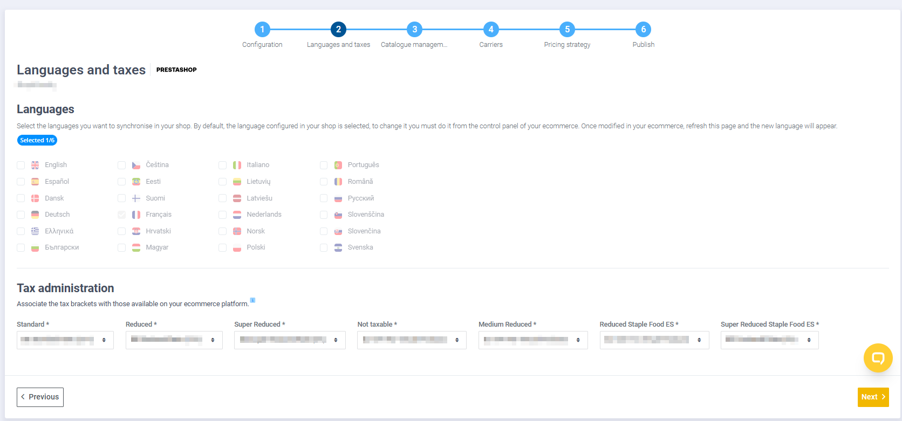Viewport: 902px width, 421px height.
Task: Open the live chat bubble icon
Action: [x=878, y=358]
